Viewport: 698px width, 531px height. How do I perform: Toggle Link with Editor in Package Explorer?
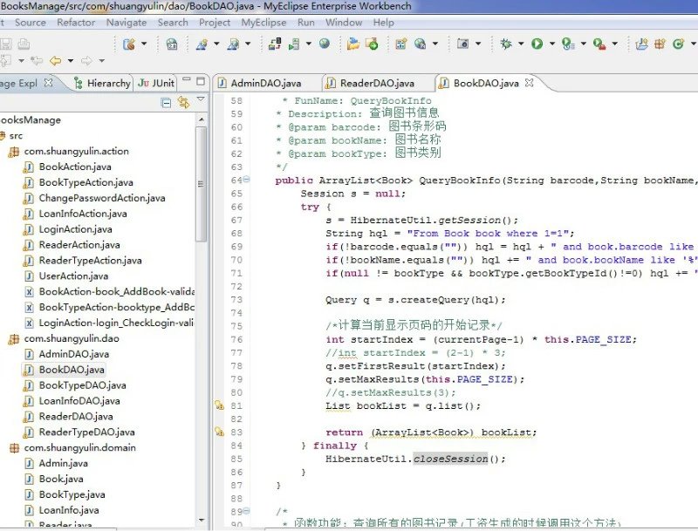point(183,103)
